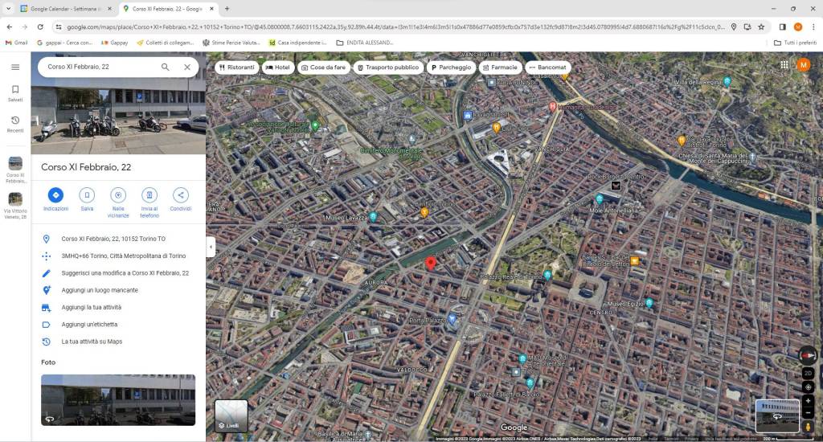Open Nelle vicinanze nearby search

pos(118,195)
